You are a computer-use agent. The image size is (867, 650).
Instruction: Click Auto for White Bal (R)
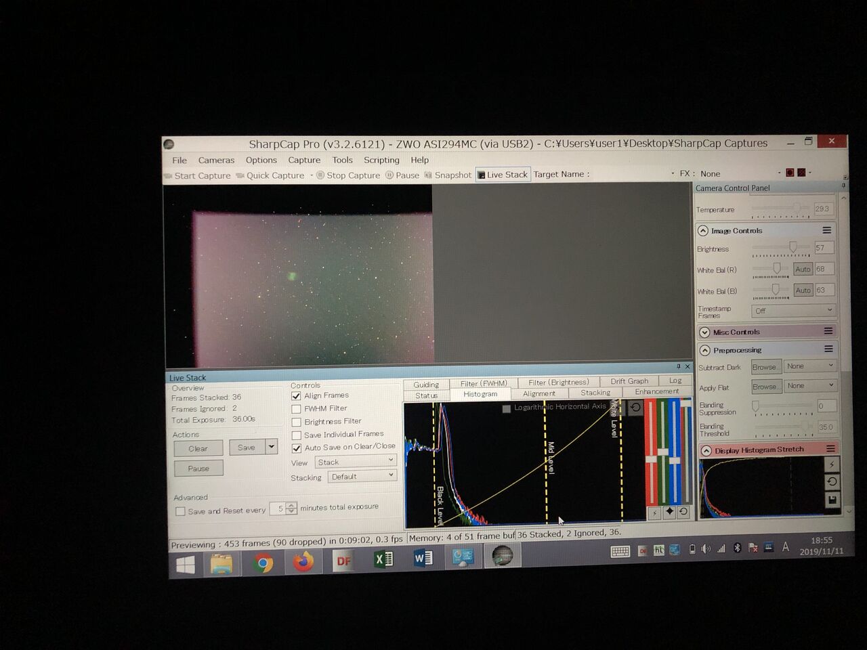[x=803, y=269]
